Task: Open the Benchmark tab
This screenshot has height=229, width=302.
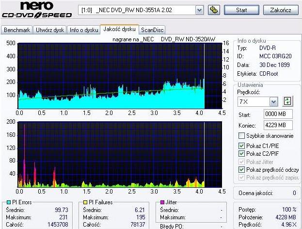Action: pyautogui.click(x=17, y=30)
